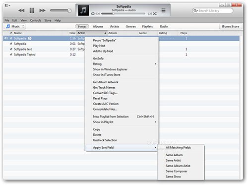Select Add to Up Next
Image resolution: width=248 pixels, height=185 pixels.
[x=122, y=51]
